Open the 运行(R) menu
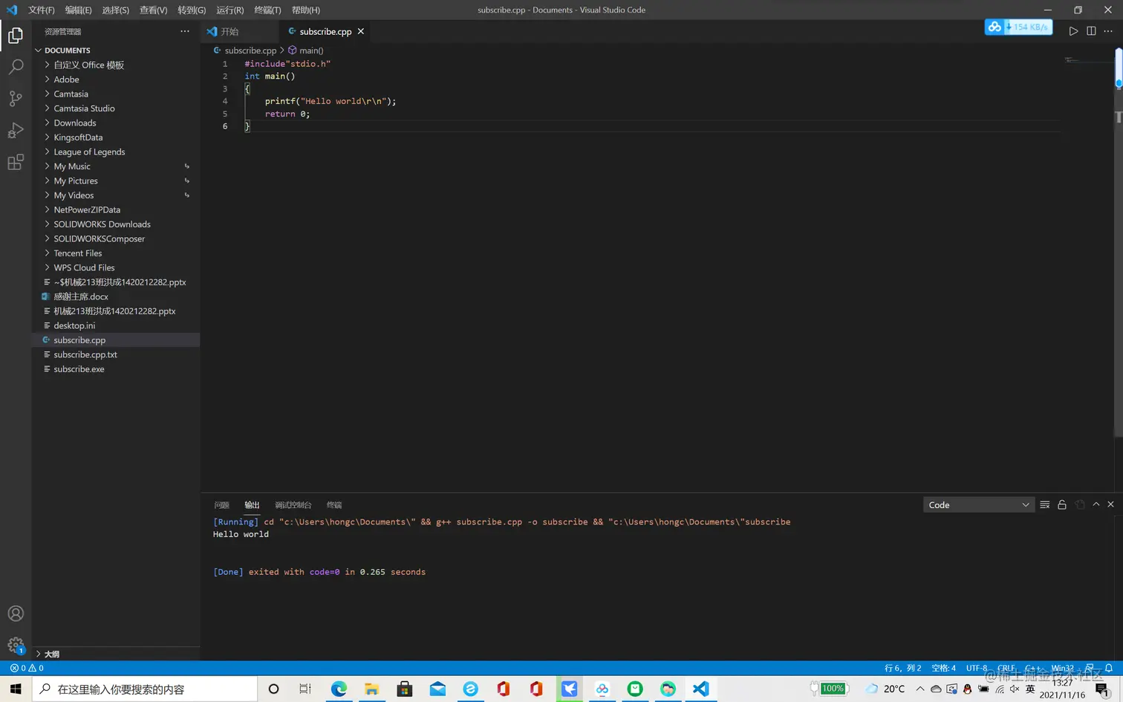The height and width of the screenshot is (702, 1123). pos(230,10)
